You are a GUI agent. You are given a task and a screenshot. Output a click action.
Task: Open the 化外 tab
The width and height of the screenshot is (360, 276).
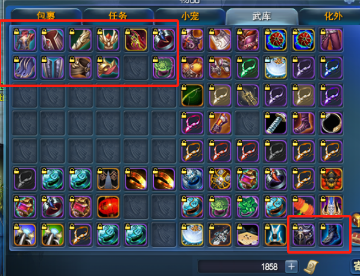[x=333, y=16]
